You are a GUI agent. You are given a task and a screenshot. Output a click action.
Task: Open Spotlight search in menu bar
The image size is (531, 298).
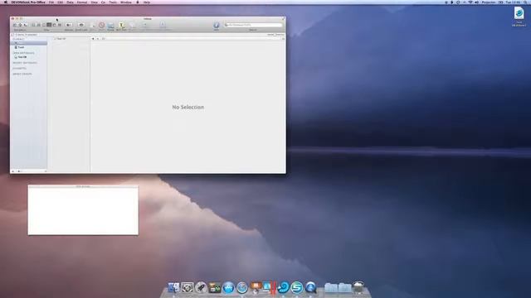pyautogui.click(x=525, y=2)
